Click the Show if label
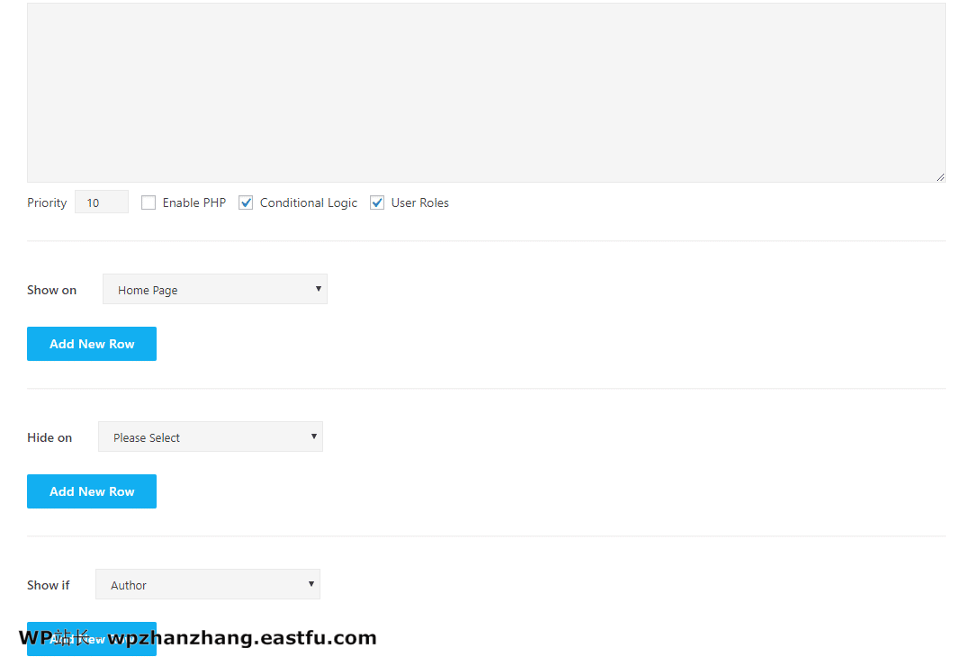This screenshot has width=973, height=657. point(49,585)
